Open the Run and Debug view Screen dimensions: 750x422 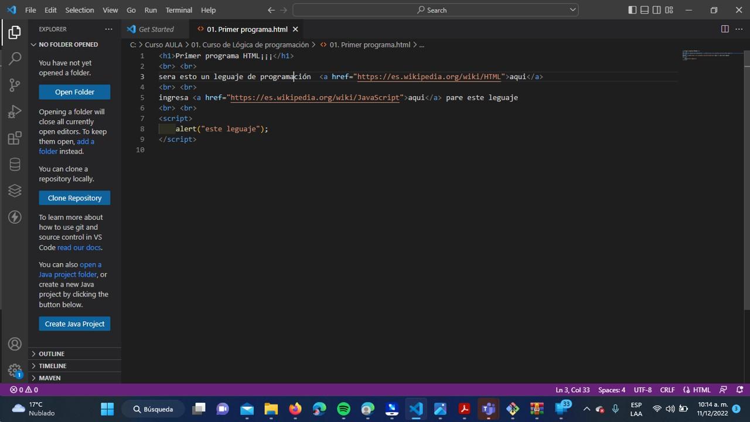(15, 111)
